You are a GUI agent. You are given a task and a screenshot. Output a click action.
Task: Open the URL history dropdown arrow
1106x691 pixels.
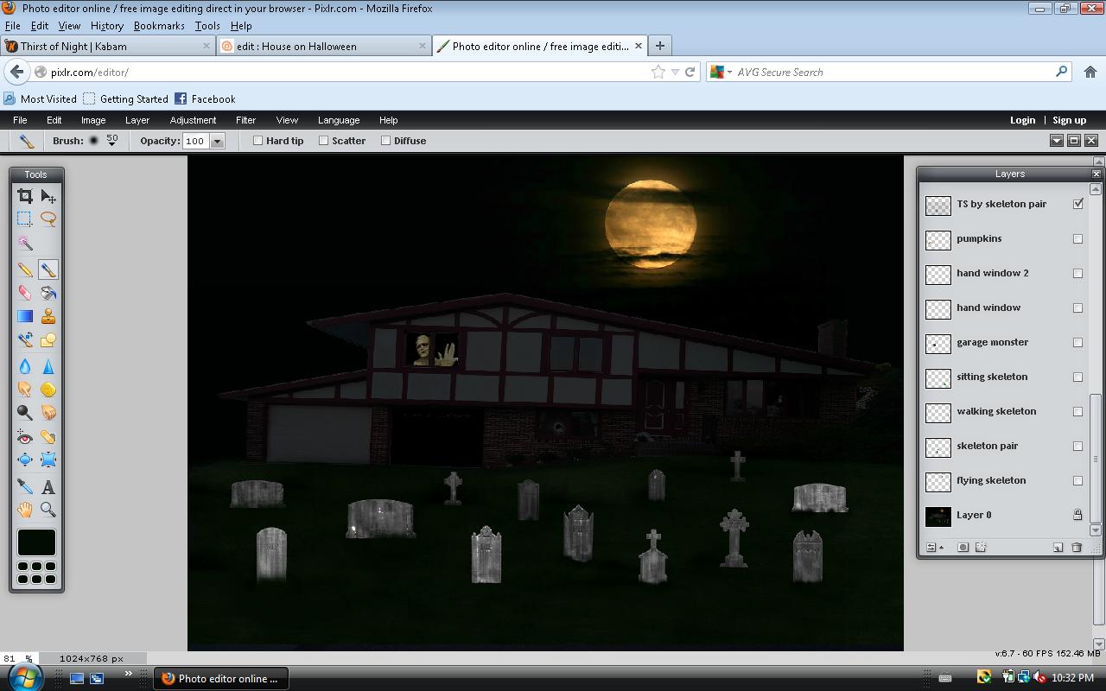[675, 72]
